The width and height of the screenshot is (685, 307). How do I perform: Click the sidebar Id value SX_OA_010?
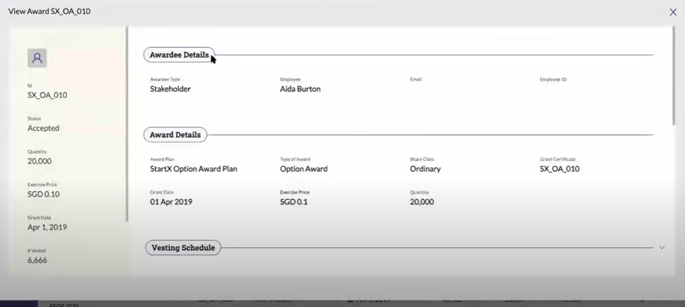47,95
